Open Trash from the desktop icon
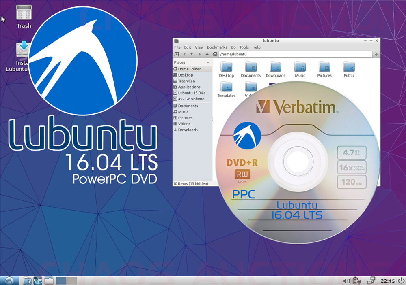 point(24,12)
